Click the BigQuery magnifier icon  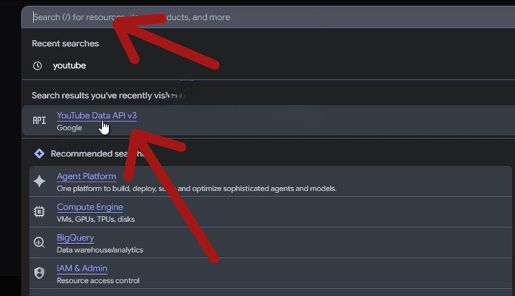point(39,243)
